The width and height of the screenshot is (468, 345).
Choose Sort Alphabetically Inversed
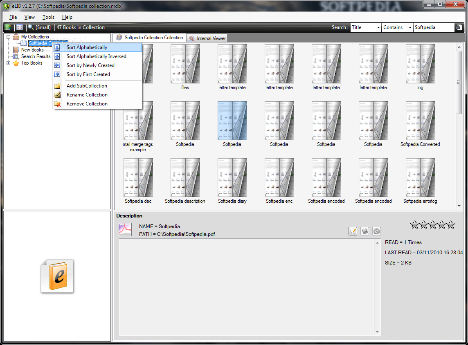97,56
